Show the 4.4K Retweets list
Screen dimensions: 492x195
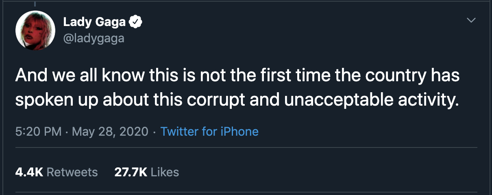click(57, 172)
